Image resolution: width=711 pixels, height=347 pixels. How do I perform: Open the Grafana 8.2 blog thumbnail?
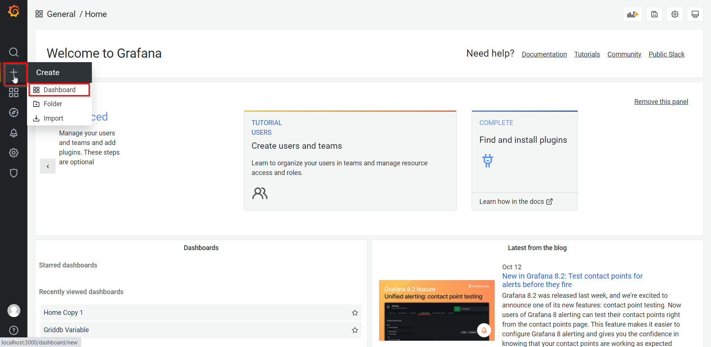pos(436,310)
